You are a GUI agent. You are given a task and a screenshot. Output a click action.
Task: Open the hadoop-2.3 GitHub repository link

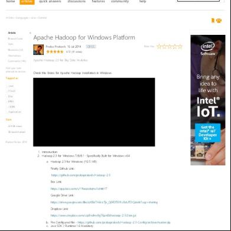click(80, 175)
